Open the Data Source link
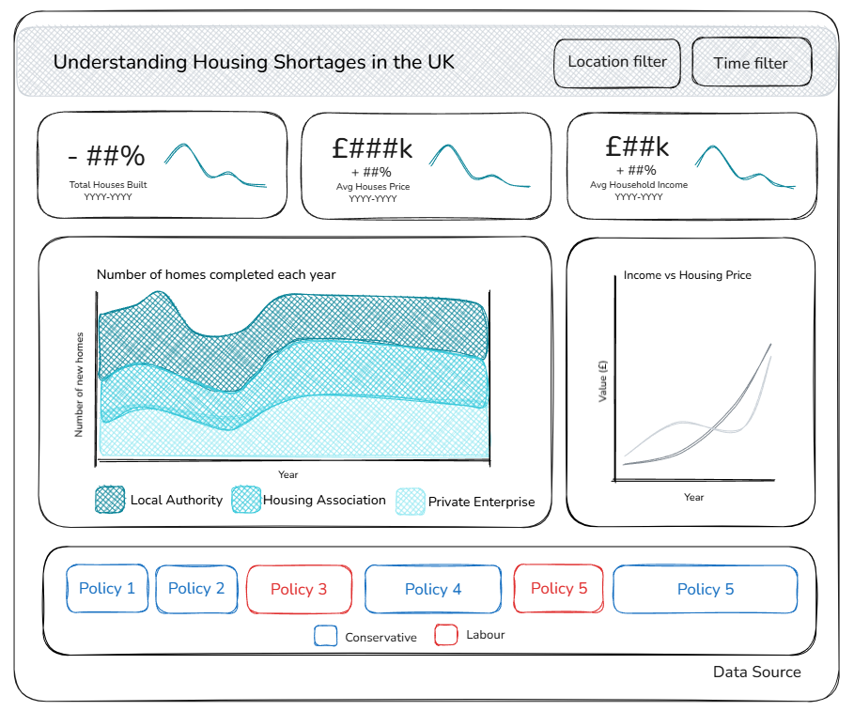 tap(756, 672)
